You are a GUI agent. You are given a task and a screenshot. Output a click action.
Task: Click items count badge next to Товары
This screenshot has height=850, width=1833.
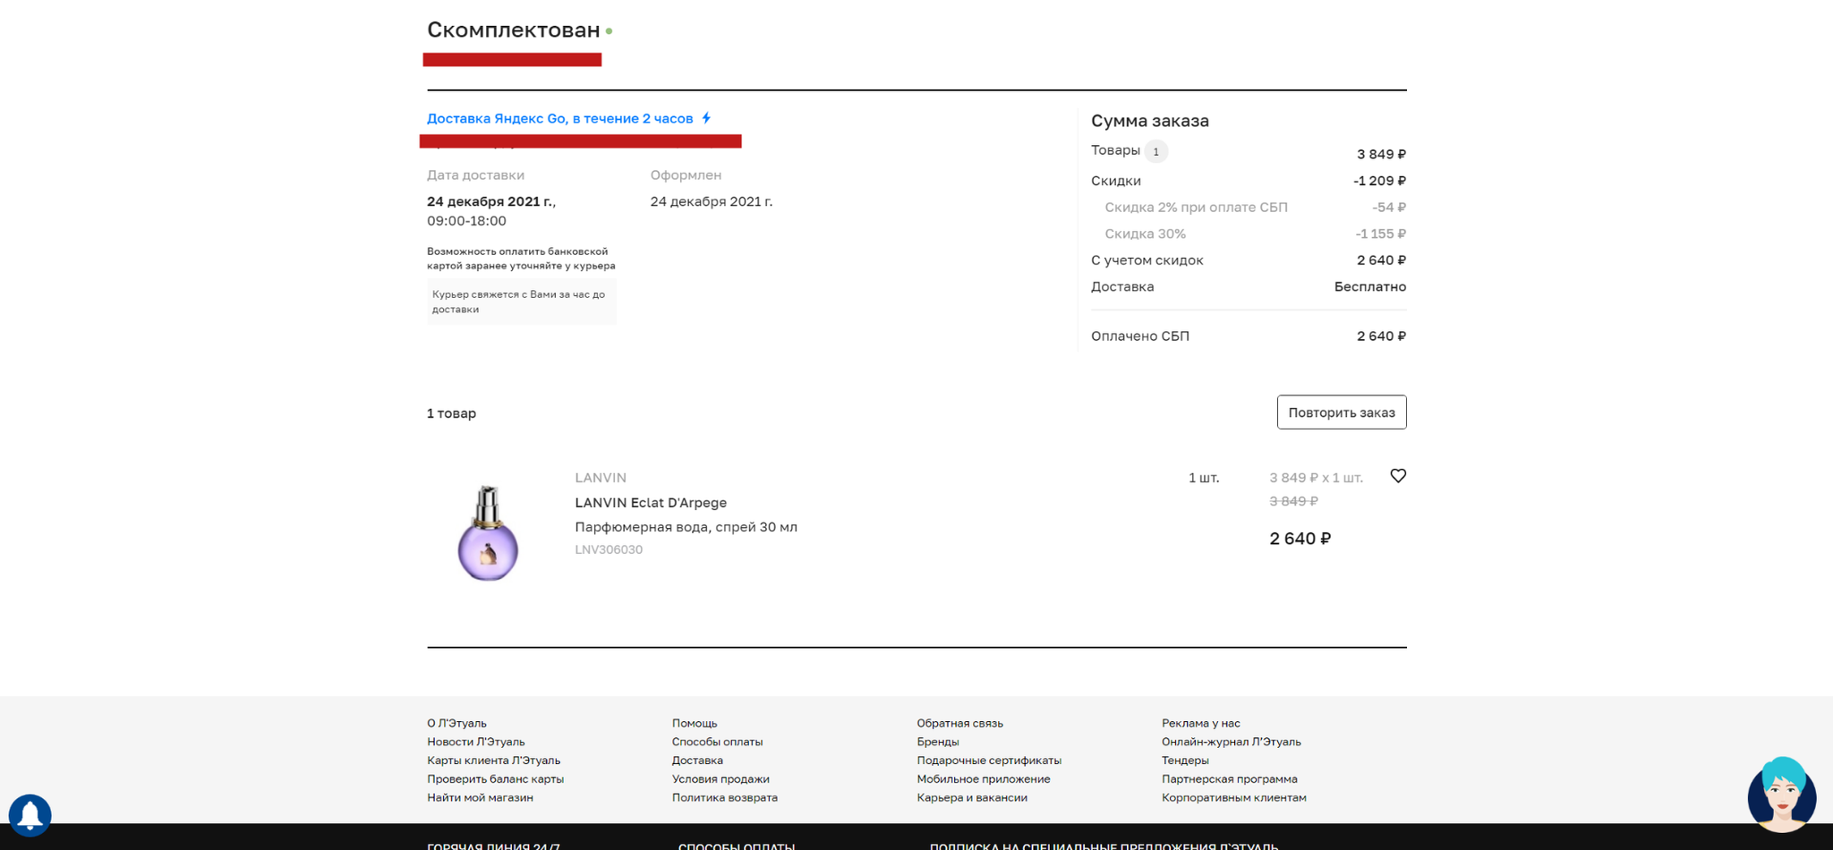click(1156, 151)
